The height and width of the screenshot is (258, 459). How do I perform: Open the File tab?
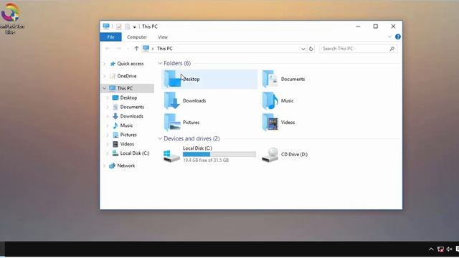pos(110,37)
